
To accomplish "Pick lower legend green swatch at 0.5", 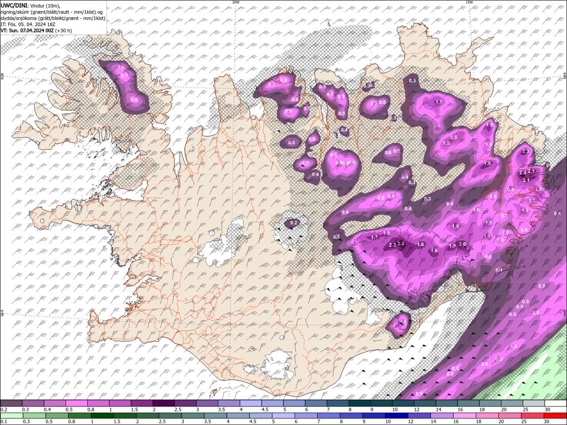I will tap(57, 415).
